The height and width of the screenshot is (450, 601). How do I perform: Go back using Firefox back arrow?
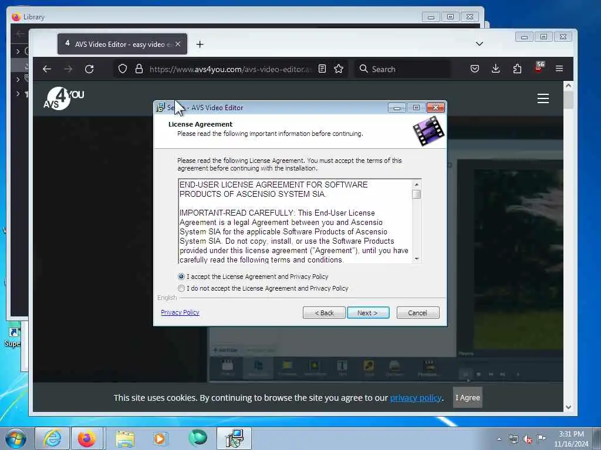coord(47,69)
